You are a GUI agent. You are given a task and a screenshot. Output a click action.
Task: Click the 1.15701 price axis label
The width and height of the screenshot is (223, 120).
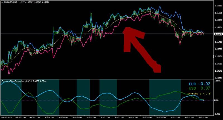click(218, 27)
